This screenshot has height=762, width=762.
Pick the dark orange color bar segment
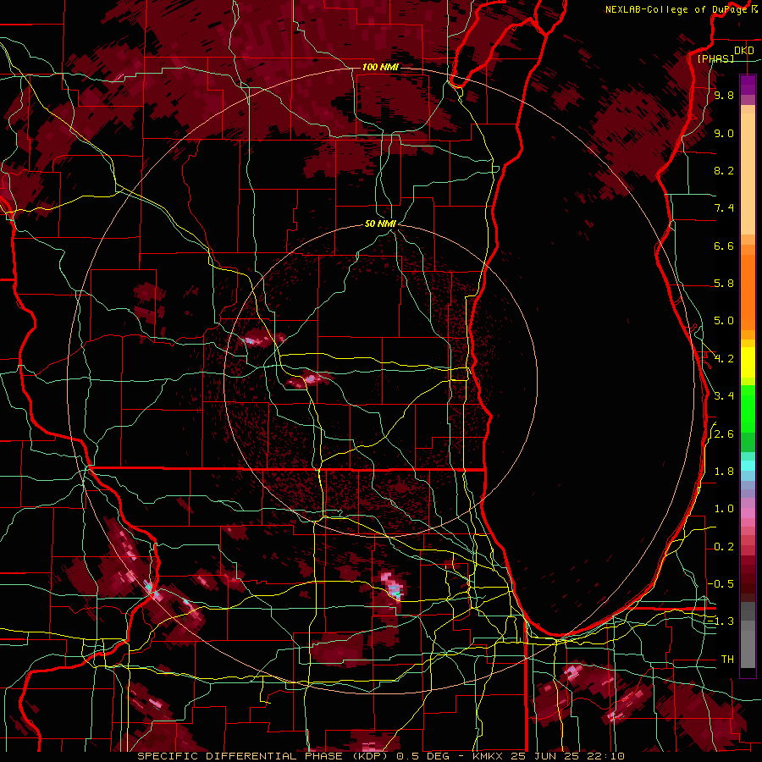pos(748,291)
